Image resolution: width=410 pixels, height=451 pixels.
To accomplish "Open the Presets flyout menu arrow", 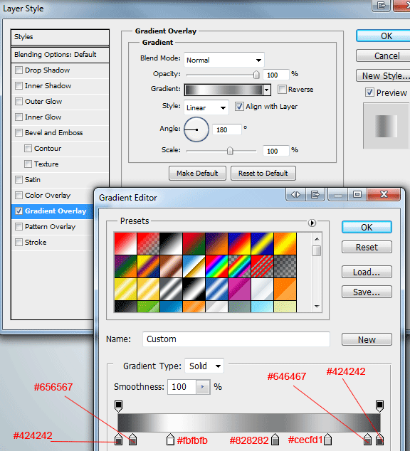I will click(312, 223).
